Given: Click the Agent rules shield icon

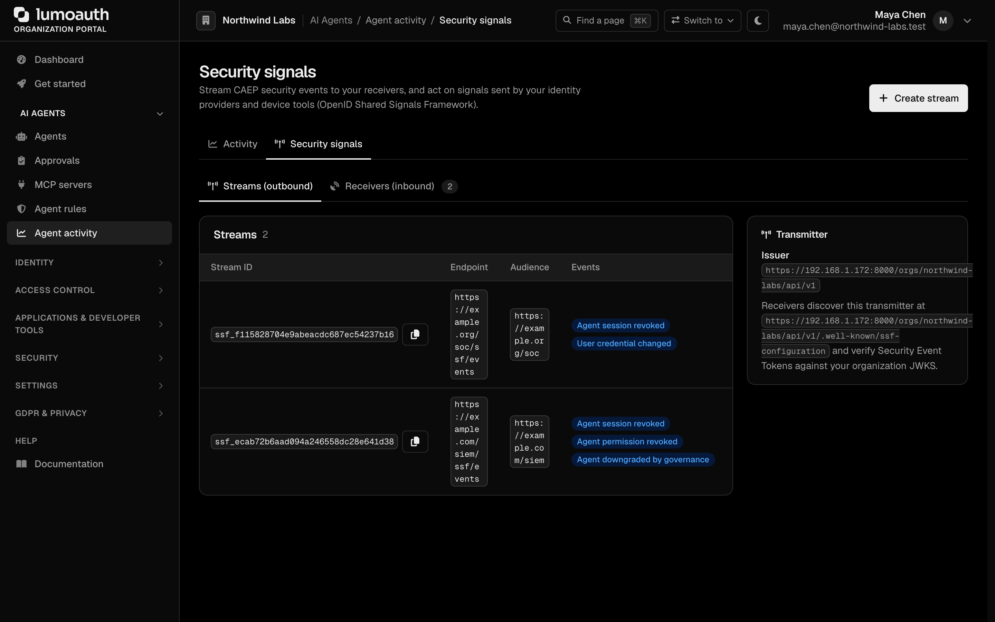Looking at the screenshot, I should click(x=21, y=209).
